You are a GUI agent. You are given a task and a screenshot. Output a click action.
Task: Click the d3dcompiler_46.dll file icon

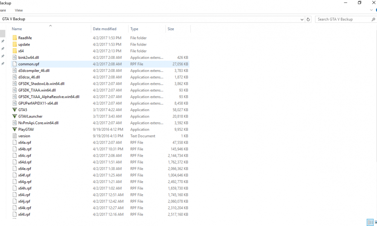(x=15, y=70)
